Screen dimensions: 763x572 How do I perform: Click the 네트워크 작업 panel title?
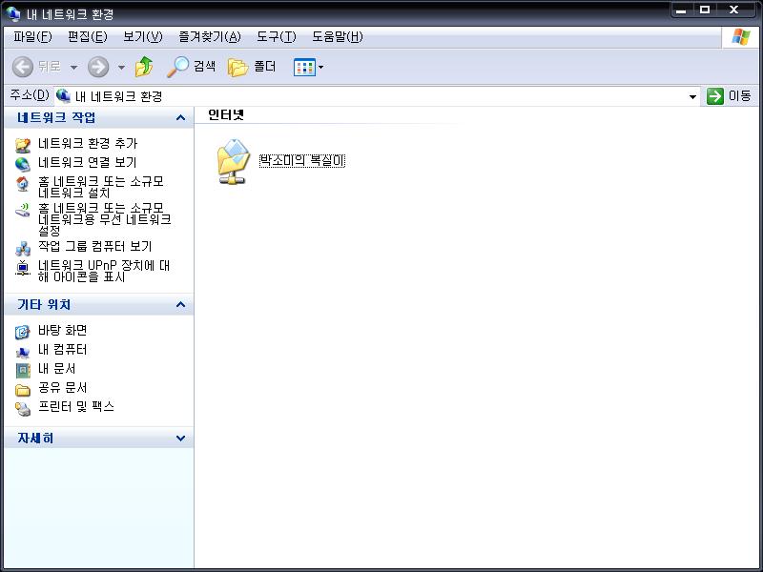[56, 117]
